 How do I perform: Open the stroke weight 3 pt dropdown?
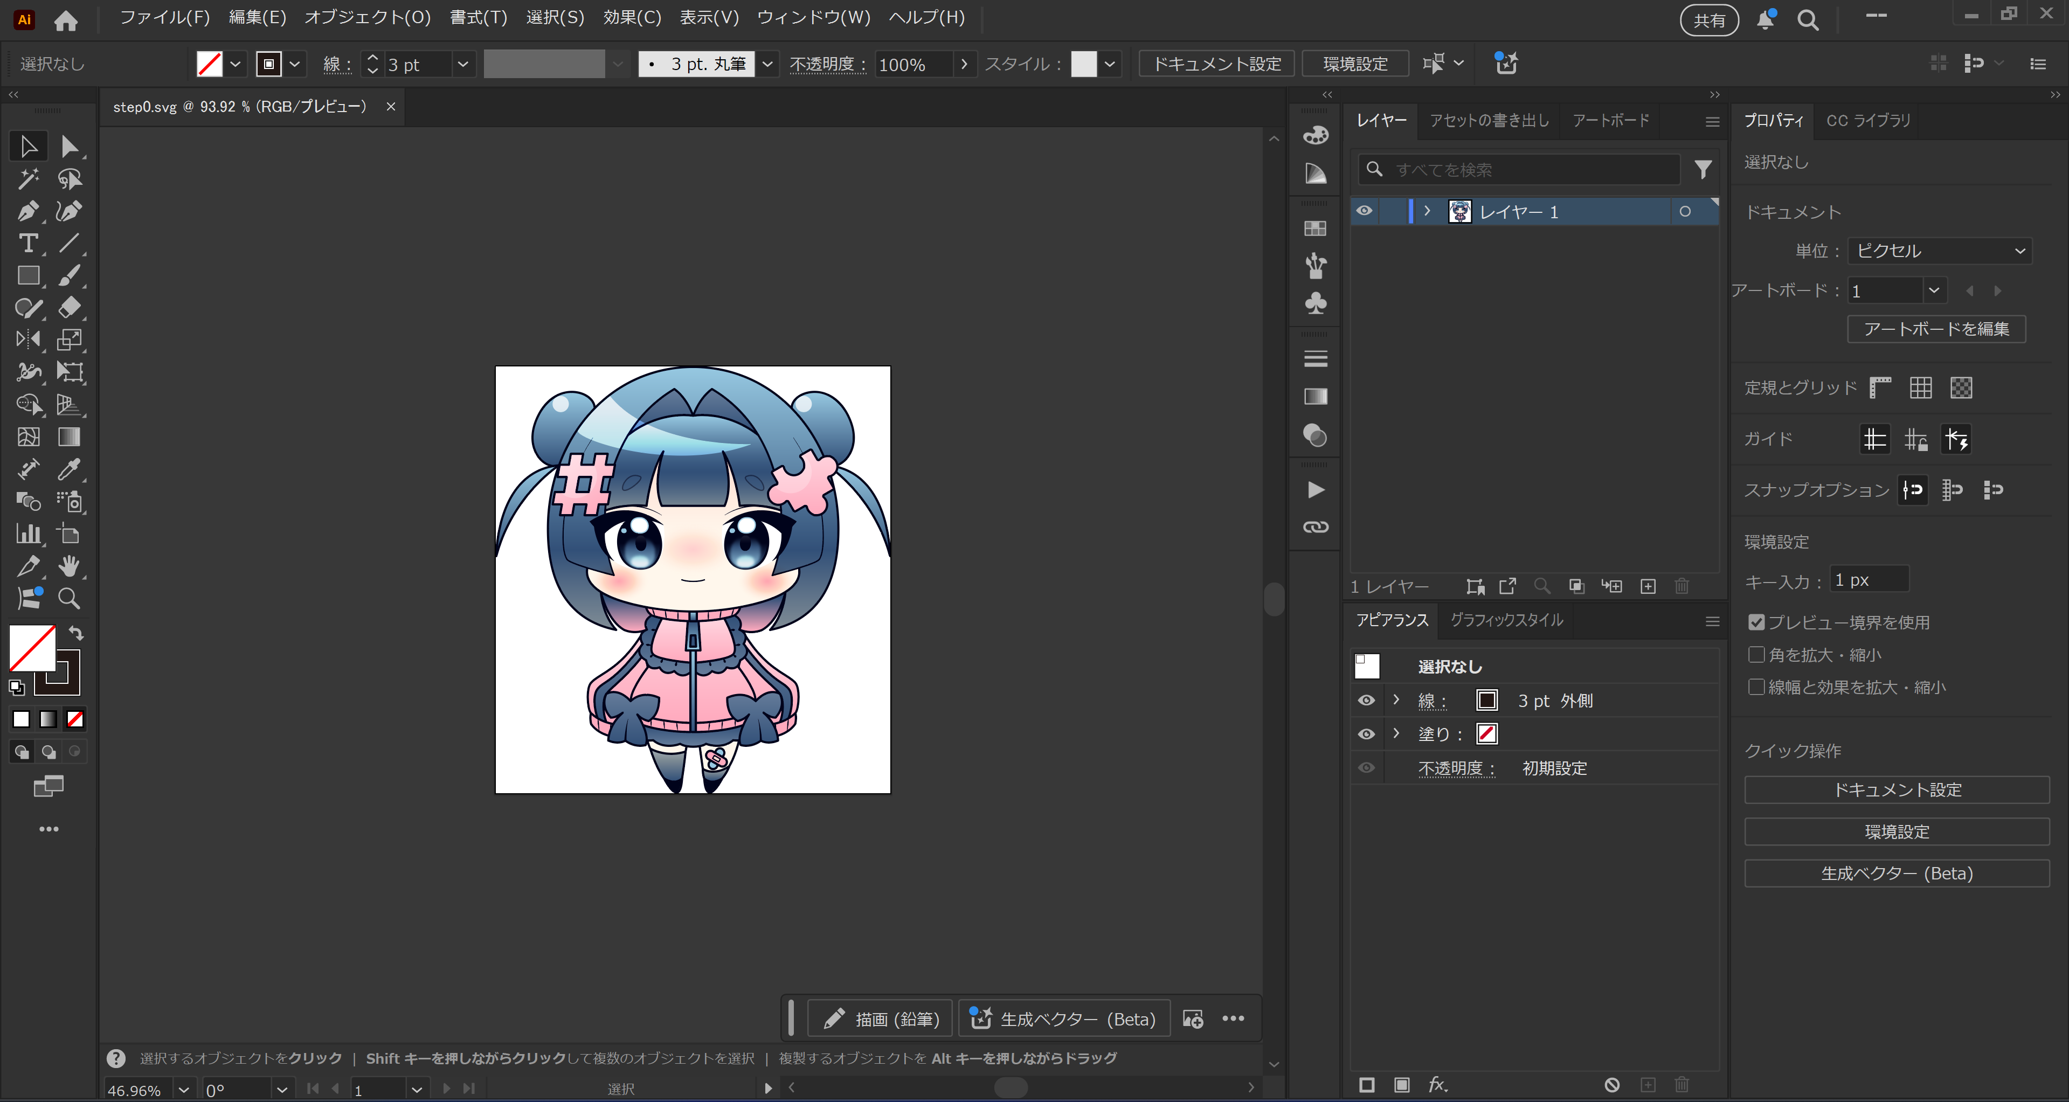pos(462,64)
